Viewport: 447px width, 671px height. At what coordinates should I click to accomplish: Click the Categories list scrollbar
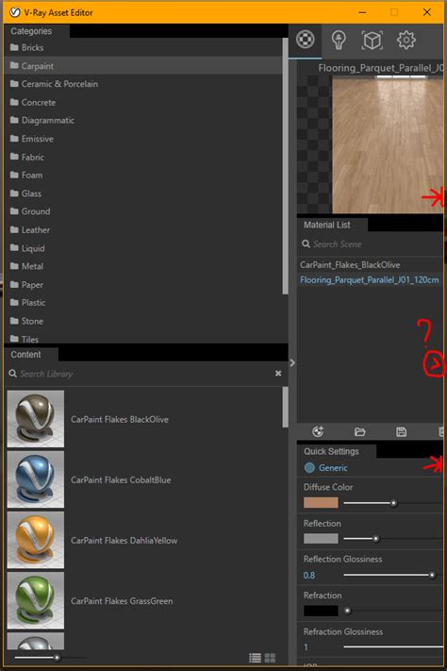286,166
